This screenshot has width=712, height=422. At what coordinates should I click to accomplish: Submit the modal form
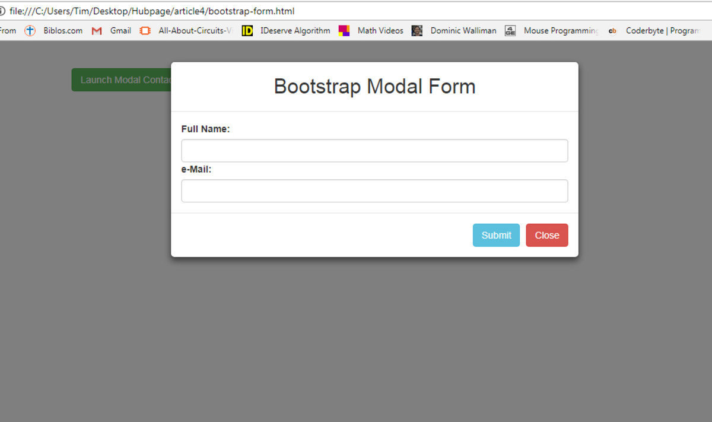click(x=496, y=235)
